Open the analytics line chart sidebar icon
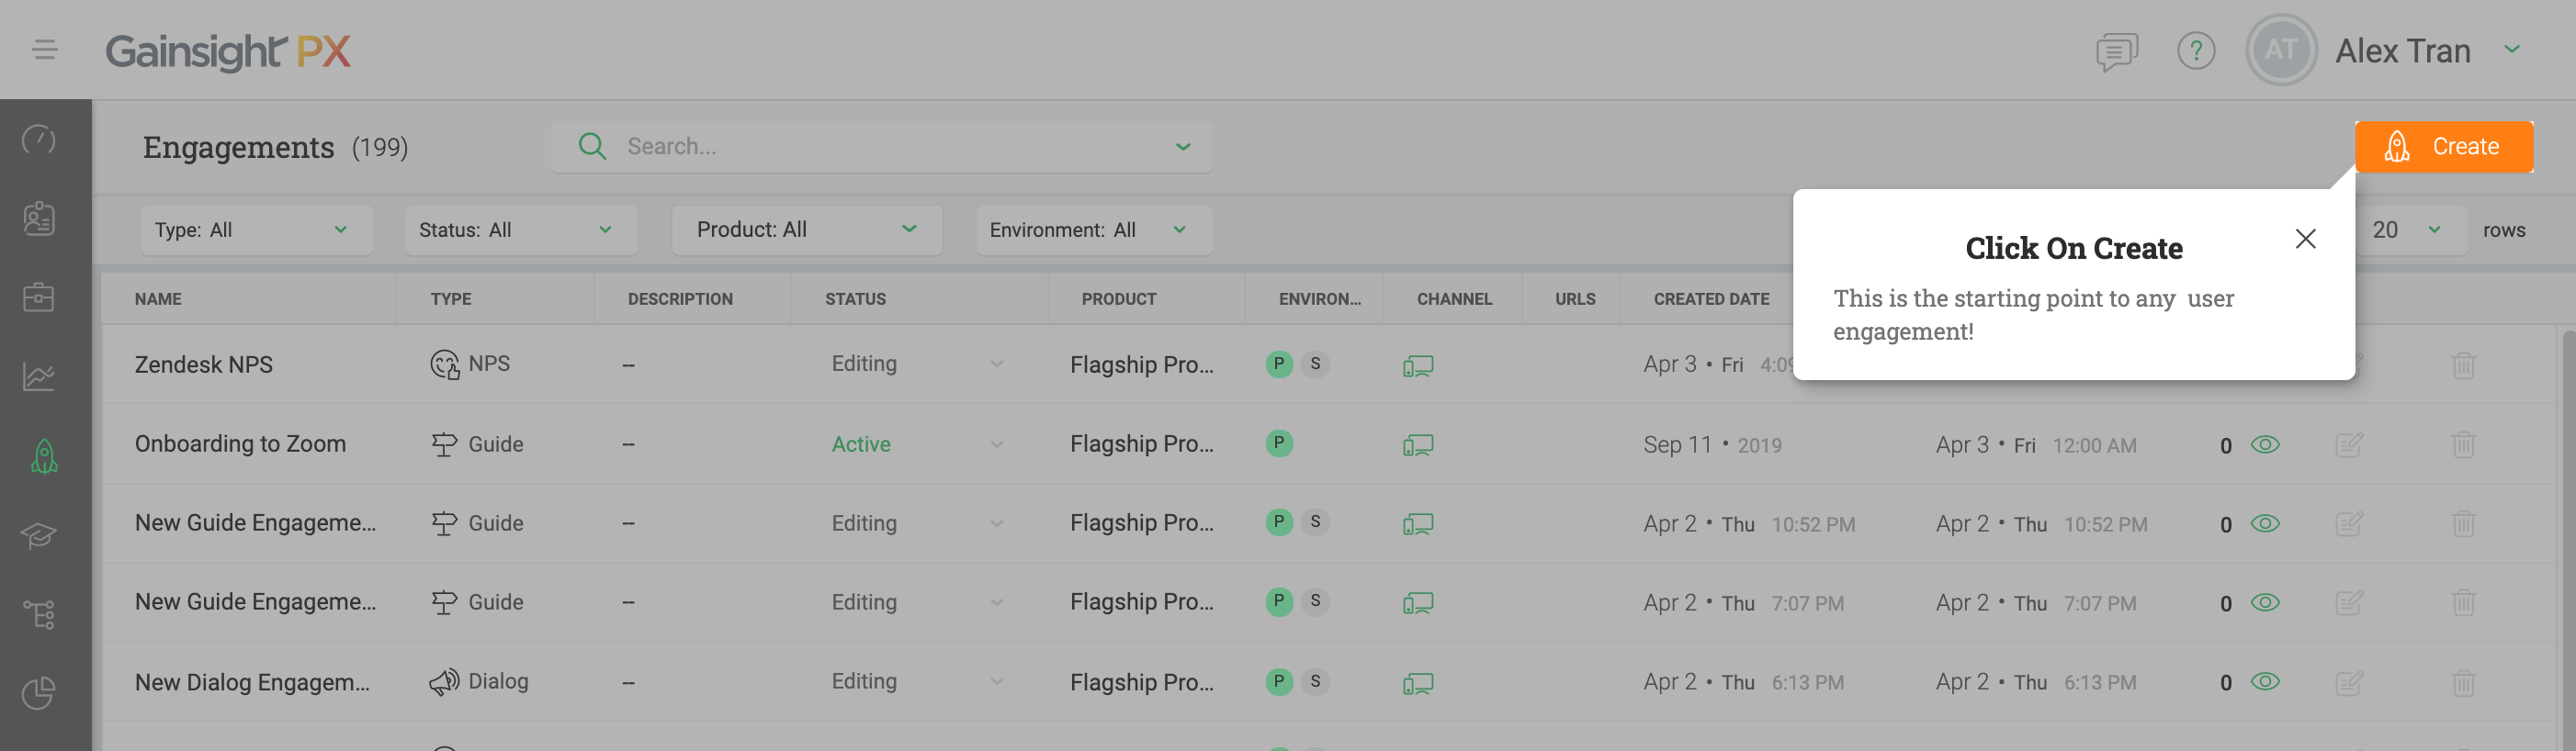Viewport: 2576px width, 751px height. pos(39,377)
